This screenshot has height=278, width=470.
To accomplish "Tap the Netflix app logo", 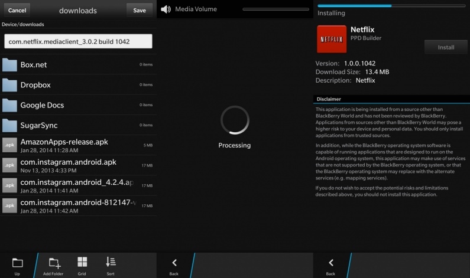I will 332,40.
